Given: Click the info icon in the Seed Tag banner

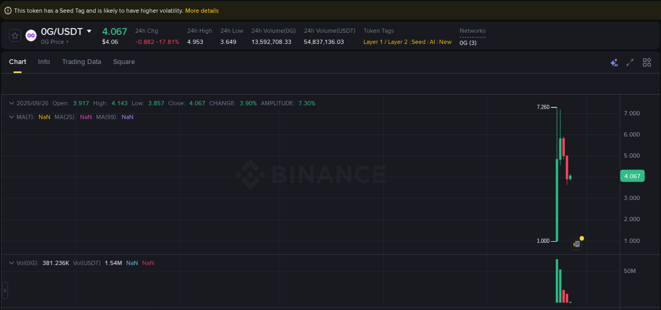Looking at the screenshot, I should 6,10.
